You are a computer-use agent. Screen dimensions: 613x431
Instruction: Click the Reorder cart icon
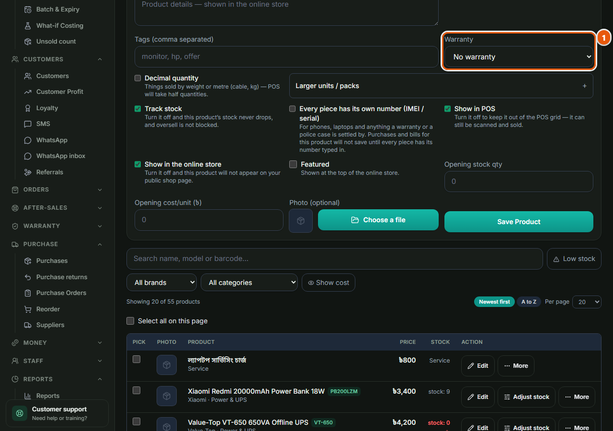(x=28, y=309)
